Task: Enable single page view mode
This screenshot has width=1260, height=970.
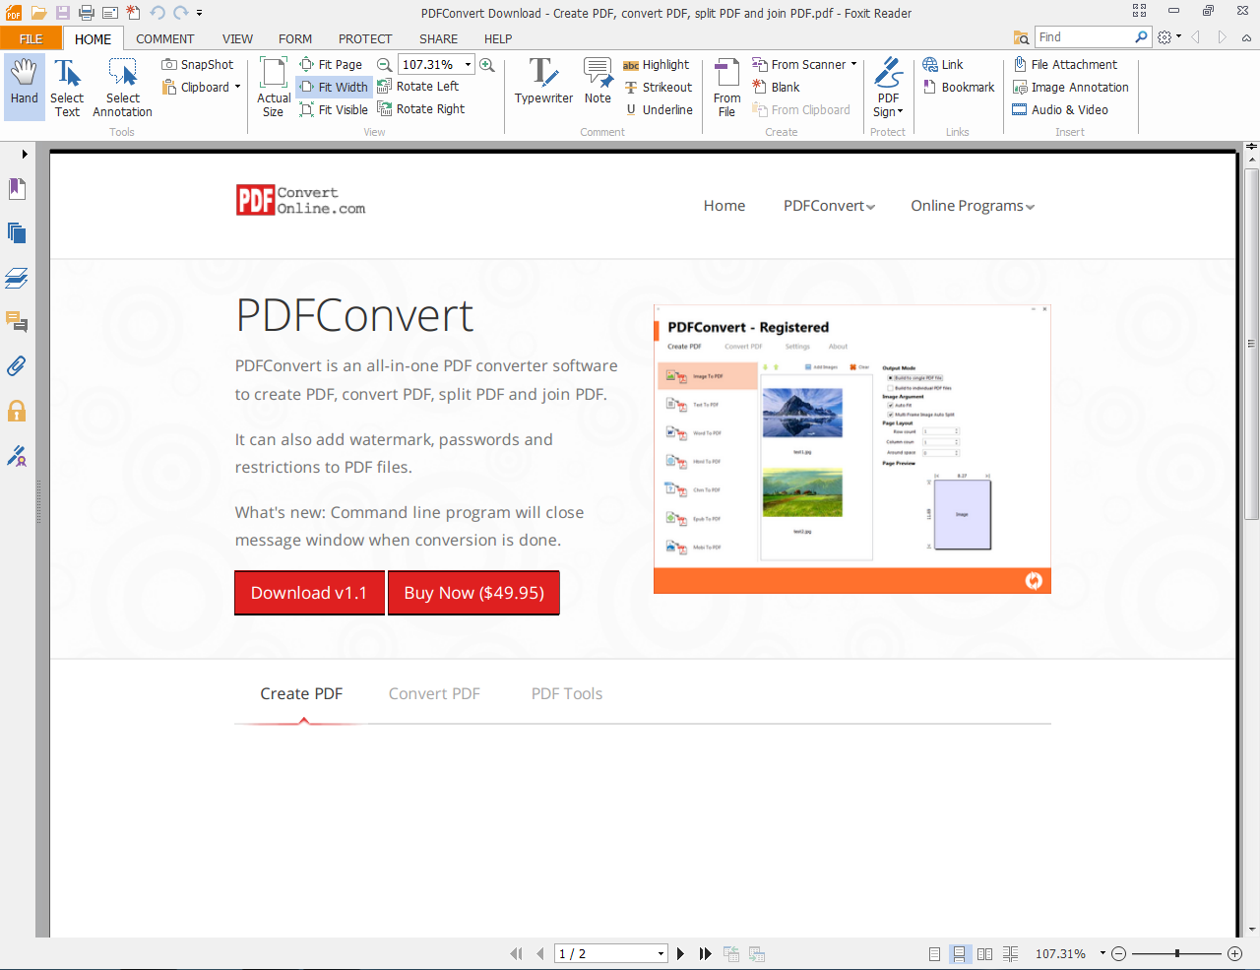Action: [935, 953]
